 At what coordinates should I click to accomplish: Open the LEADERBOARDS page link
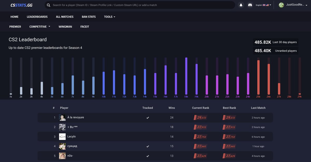click(x=37, y=17)
